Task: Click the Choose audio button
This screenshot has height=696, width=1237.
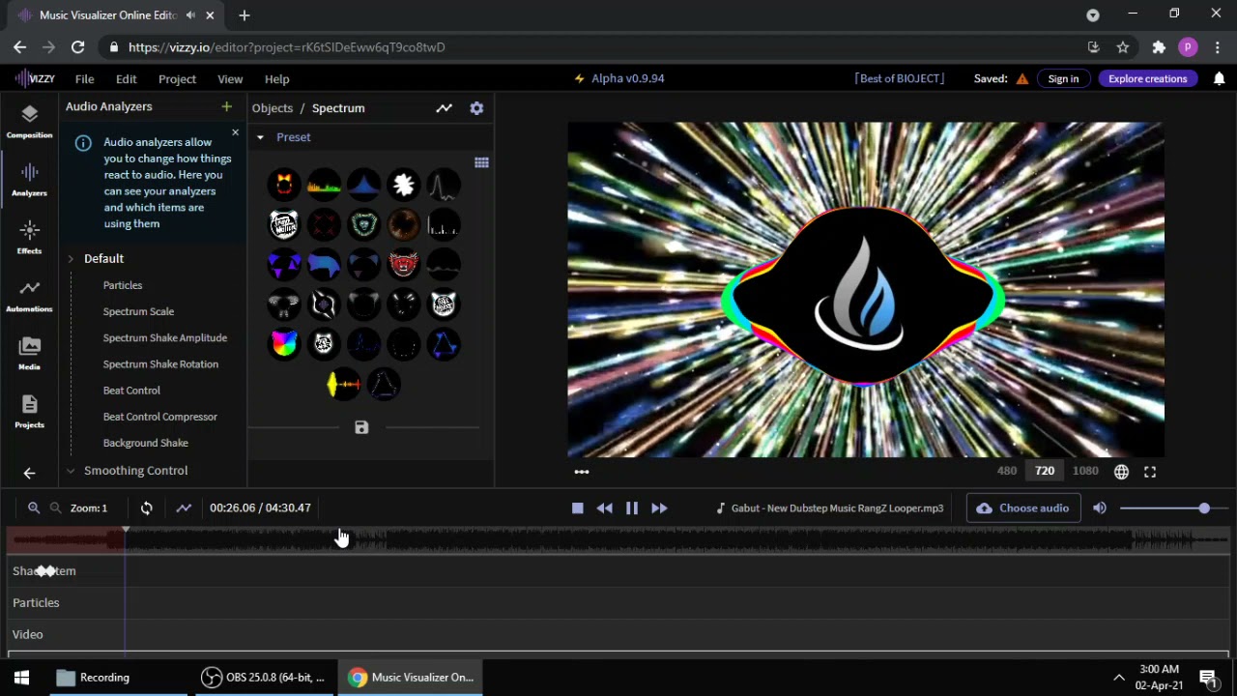Action: [x=1023, y=507]
